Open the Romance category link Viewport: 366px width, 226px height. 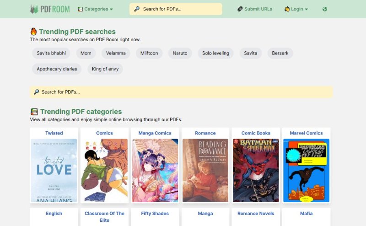coord(205,133)
